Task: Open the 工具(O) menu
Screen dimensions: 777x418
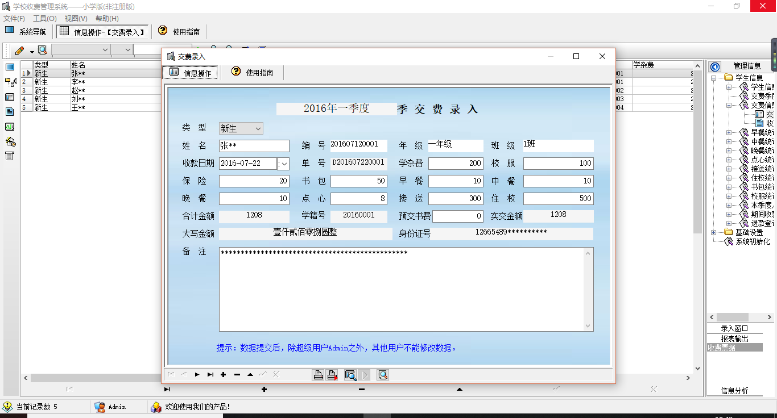Action: coord(45,19)
